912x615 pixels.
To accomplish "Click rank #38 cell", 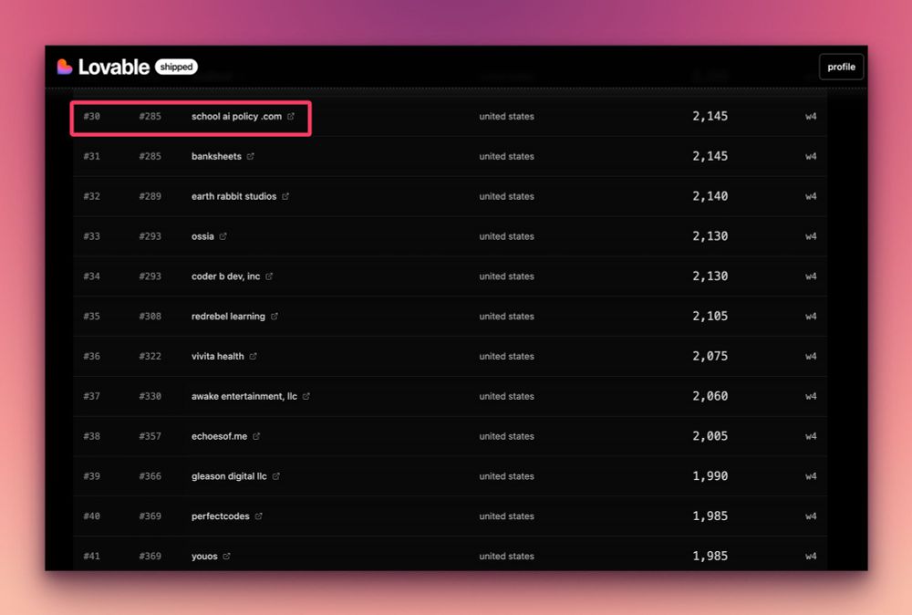I will point(91,436).
